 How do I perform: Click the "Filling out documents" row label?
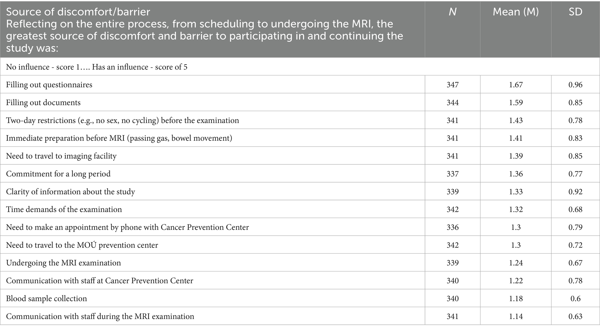pos(43,102)
